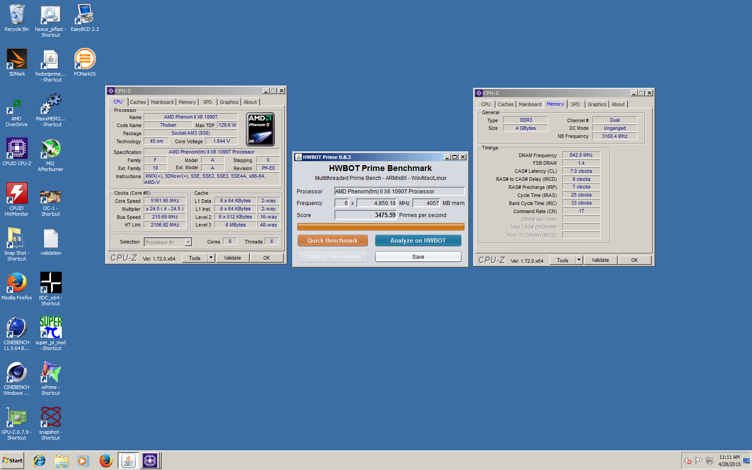Open Windows Media Player from the taskbar
This screenshot has height=470, width=752.
point(83,460)
